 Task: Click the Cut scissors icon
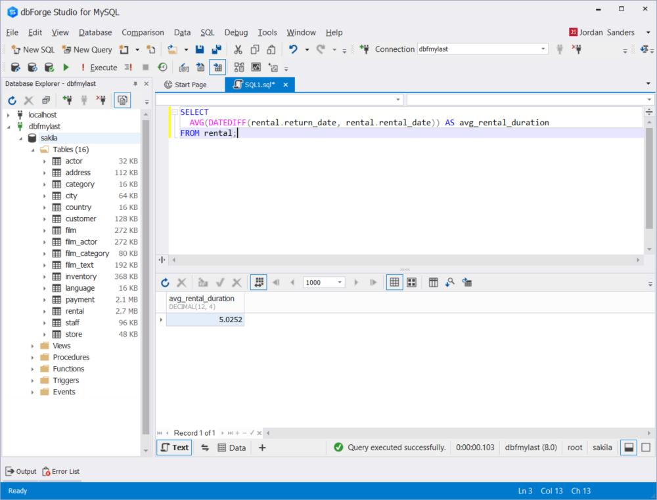(238, 49)
